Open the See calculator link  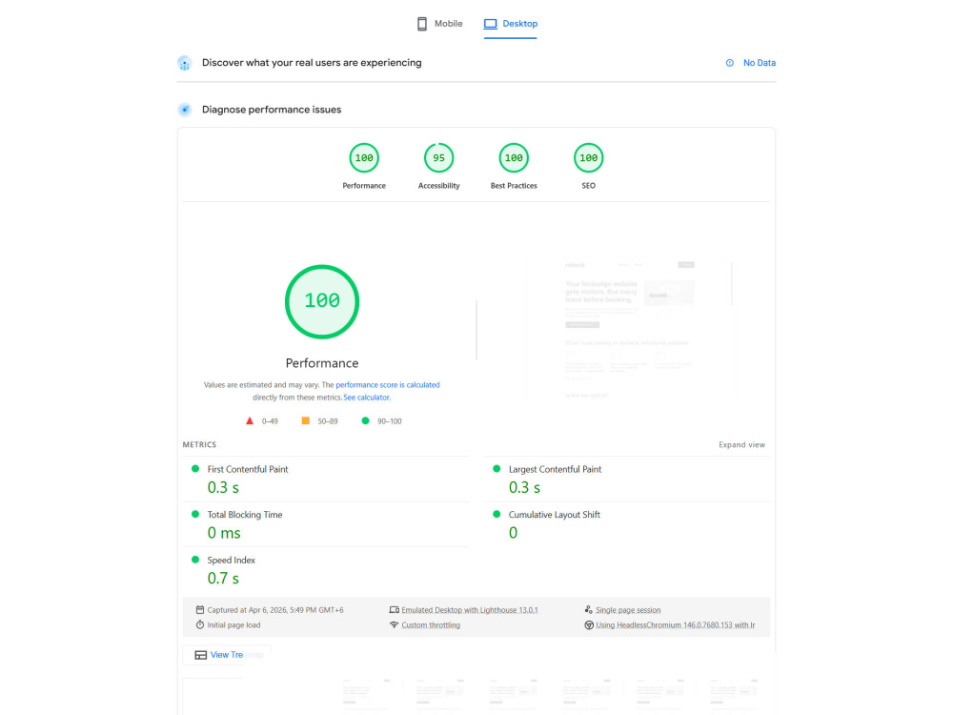click(x=367, y=398)
